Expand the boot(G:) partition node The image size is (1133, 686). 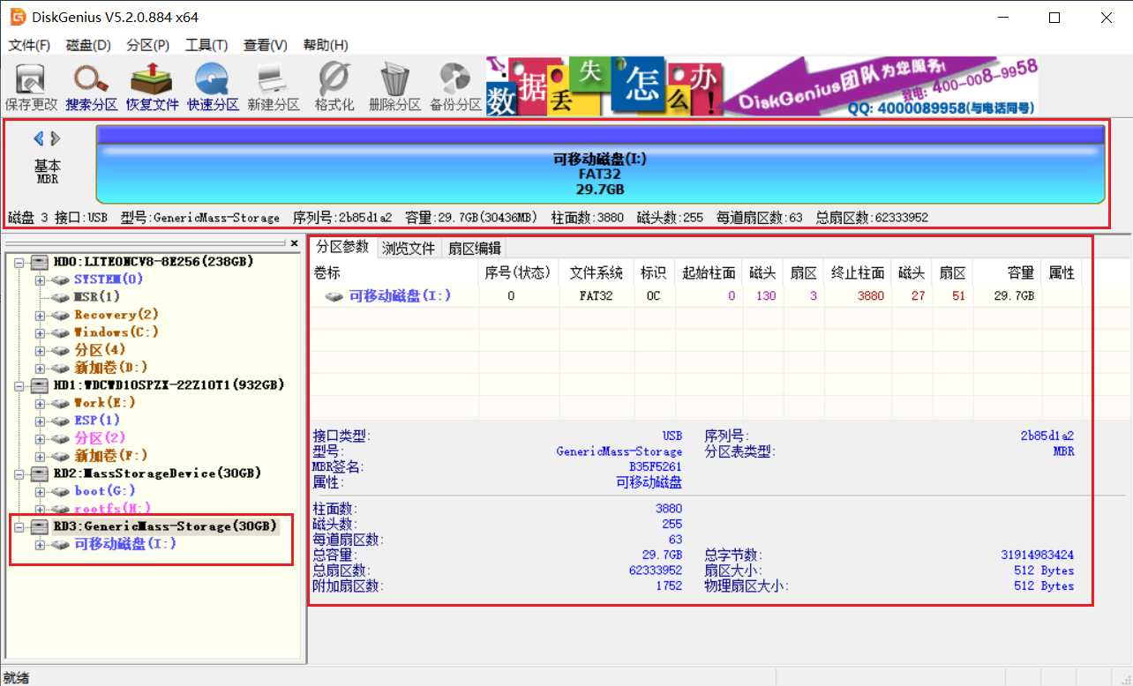40,491
